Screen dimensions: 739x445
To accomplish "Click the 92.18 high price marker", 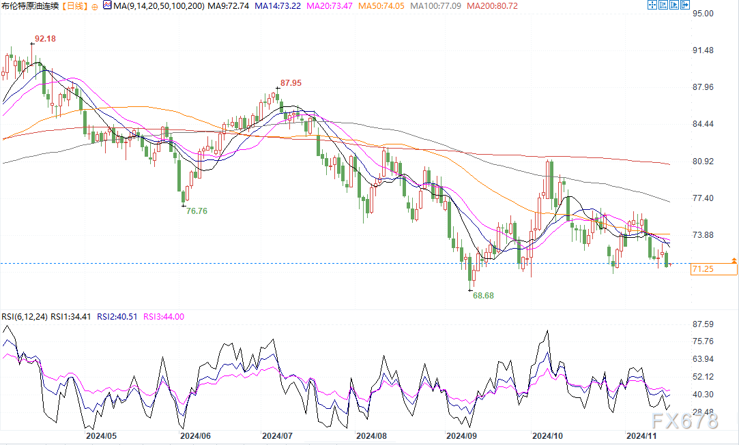I will tap(44, 40).
